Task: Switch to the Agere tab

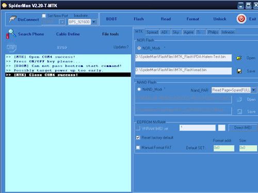Action: 188,32
